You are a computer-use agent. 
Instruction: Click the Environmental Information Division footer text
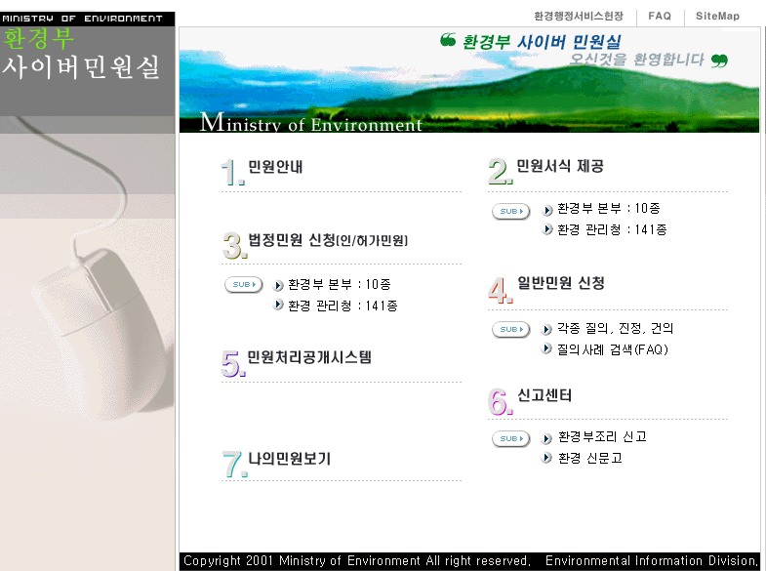[651, 560]
